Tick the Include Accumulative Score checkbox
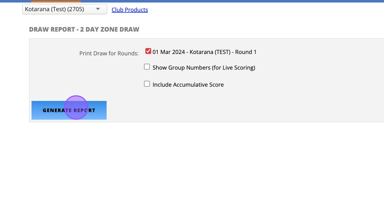The image size is (384, 215). coord(147,84)
